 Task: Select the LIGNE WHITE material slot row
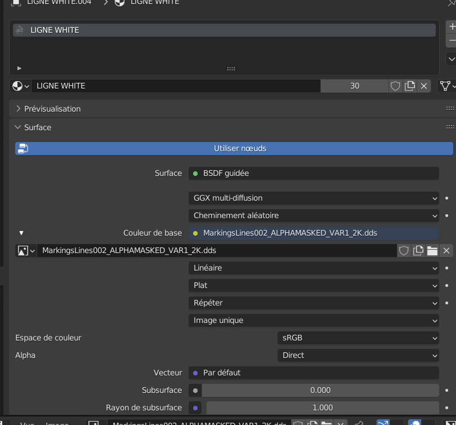click(x=224, y=30)
